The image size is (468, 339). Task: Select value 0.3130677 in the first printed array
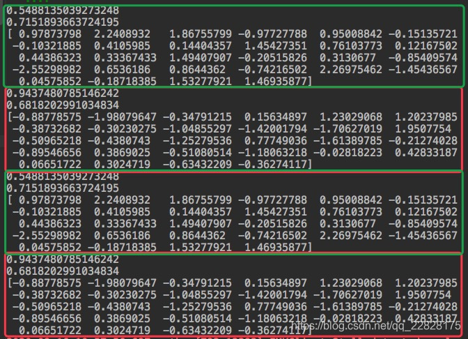point(348,57)
